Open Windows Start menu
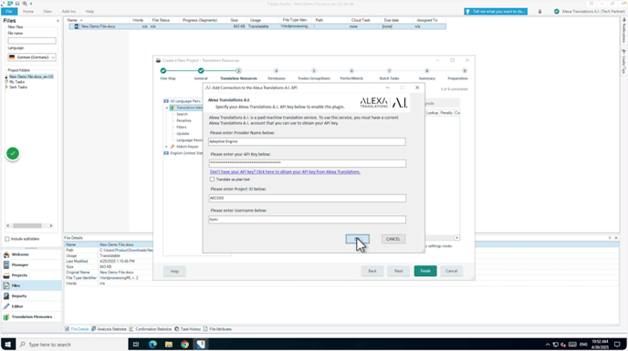 point(8,345)
